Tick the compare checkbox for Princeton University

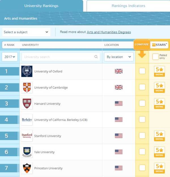coord(142,168)
